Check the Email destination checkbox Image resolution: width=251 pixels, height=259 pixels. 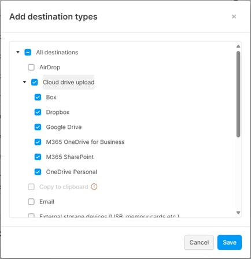[31, 202]
